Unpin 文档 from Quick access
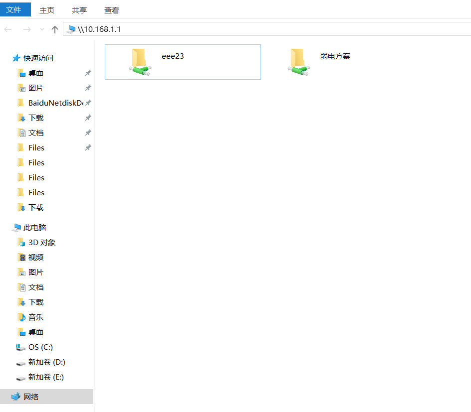This screenshot has width=471, height=412. [x=88, y=133]
